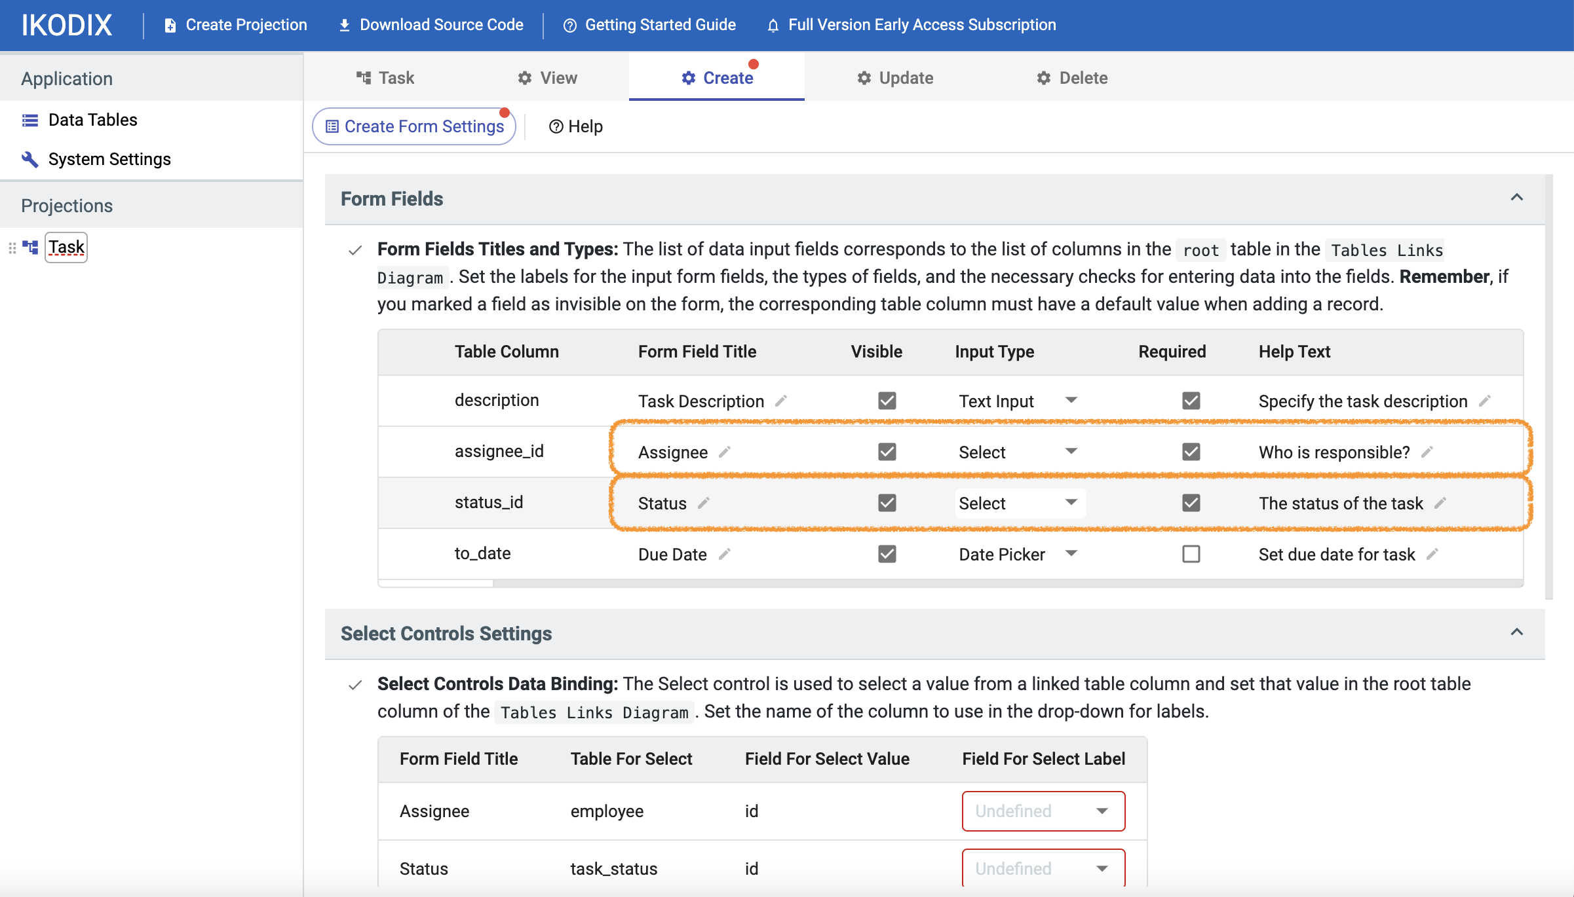This screenshot has width=1574, height=897.
Task: Click the horizontal scrollbar below the fields table
Action: [436, 583]
